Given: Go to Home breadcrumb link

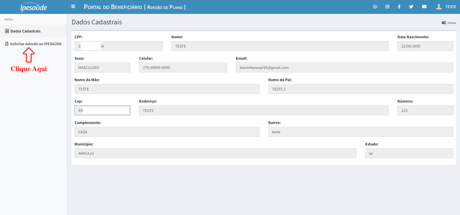Looking at the screenshot, I should click(452, 23).
